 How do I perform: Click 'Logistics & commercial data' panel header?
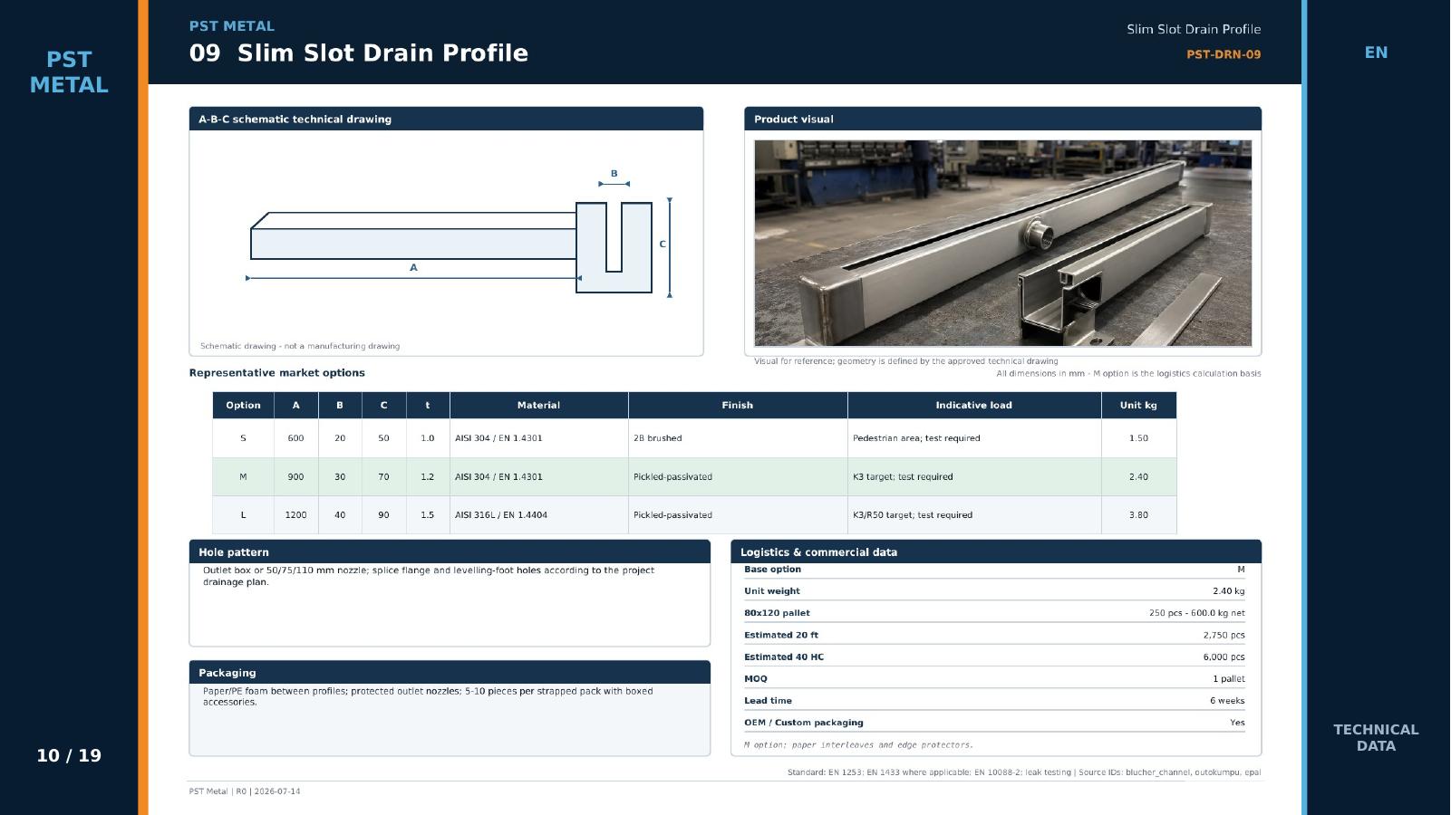[x=996, y=551]
